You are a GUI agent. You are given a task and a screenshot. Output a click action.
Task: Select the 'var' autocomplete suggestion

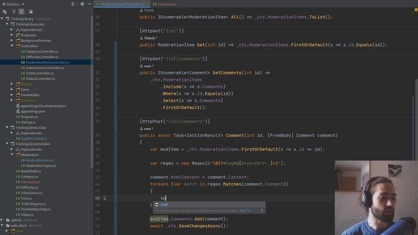click(x=209, y=204)
